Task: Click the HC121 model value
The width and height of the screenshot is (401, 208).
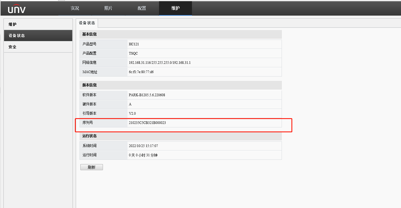Action: [x=134, y=44]
